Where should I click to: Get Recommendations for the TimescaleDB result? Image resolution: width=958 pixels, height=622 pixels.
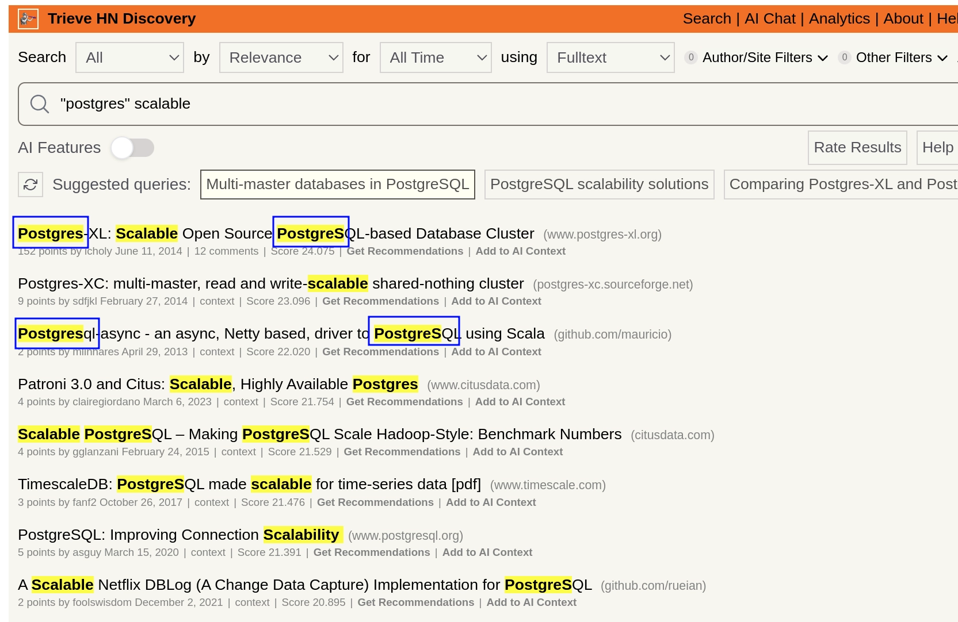point(375,502)
